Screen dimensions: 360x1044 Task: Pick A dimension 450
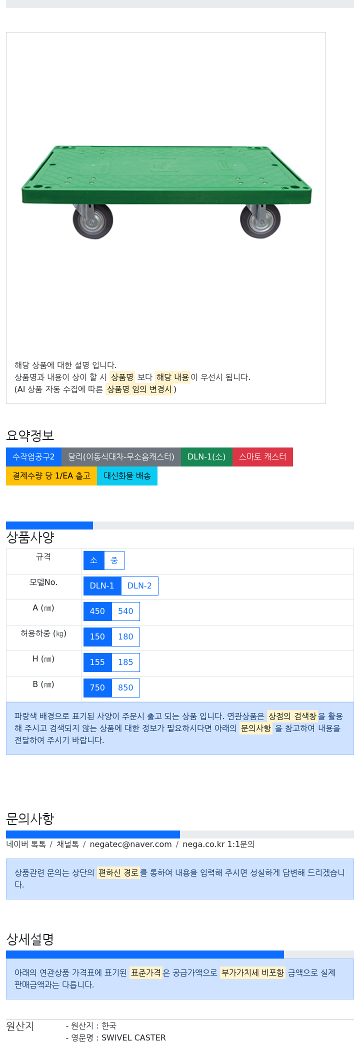tap(97, 611)
